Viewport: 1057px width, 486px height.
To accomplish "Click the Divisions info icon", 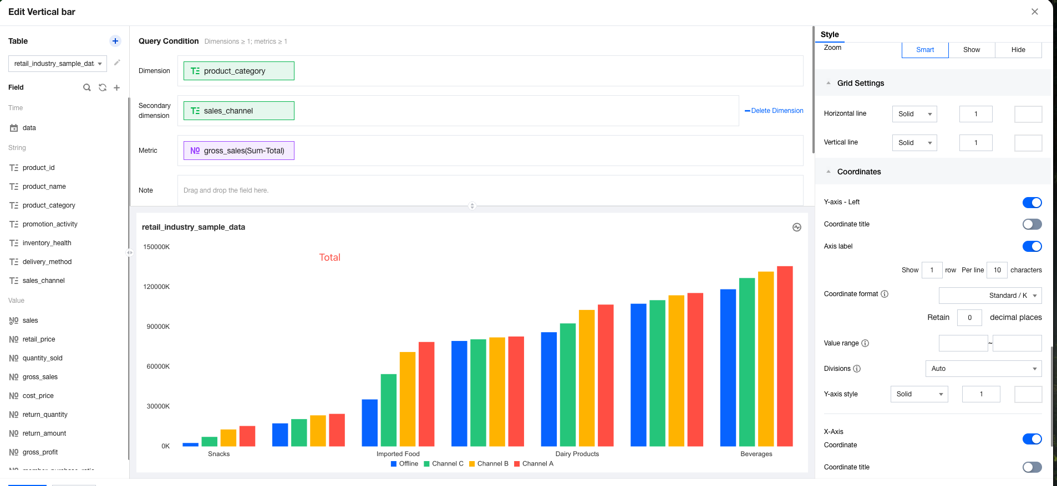I will 857,369.
